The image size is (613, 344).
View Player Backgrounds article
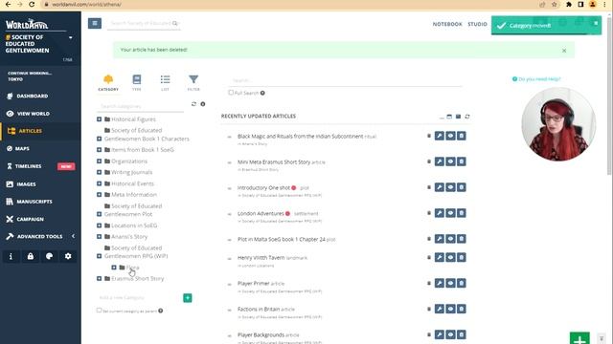click(450, 335)
